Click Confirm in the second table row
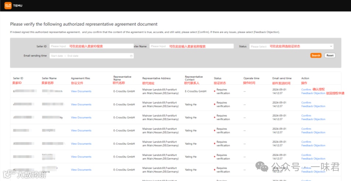 (306, 103)
